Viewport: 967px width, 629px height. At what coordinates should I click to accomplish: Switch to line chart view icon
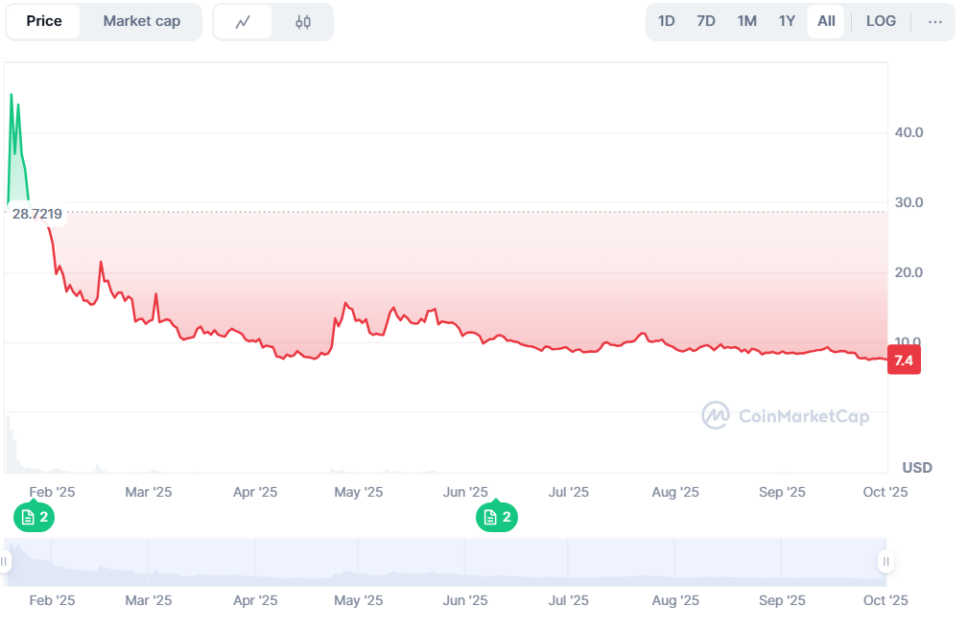(243, 22)
